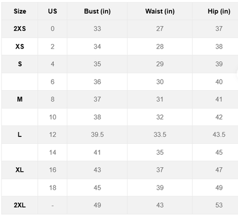Click the Hip (in) column header

tap(219, 11)
